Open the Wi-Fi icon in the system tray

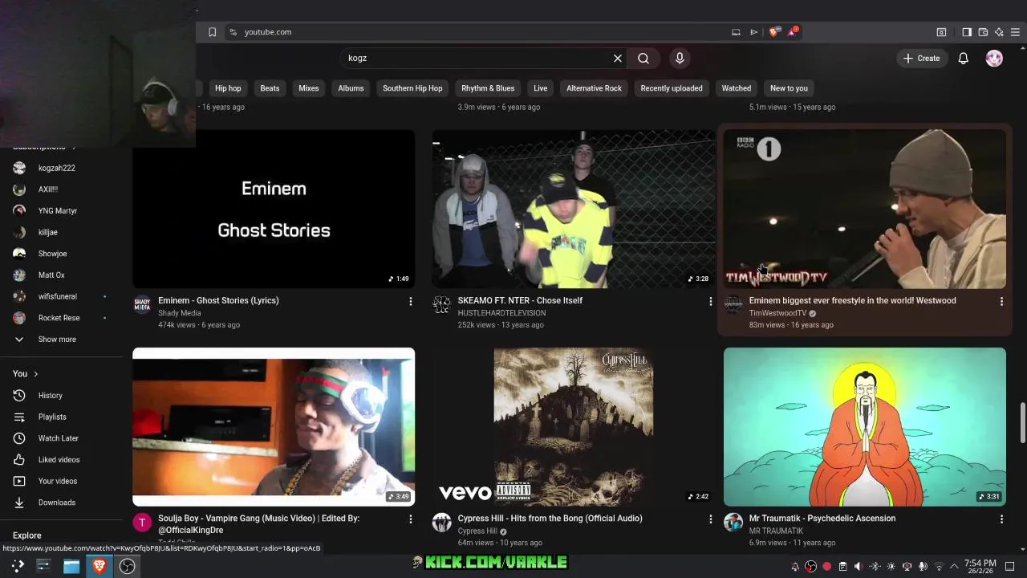(939, 567)
